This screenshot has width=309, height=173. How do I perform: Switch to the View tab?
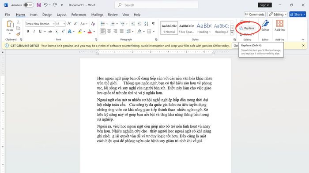pos(125,14)
